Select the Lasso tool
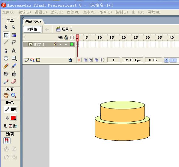This screenshot has width=179, height=167. (14, 42)
